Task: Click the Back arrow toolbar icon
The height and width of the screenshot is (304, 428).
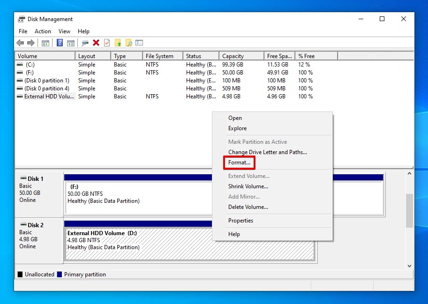Action: coord(20,43)
